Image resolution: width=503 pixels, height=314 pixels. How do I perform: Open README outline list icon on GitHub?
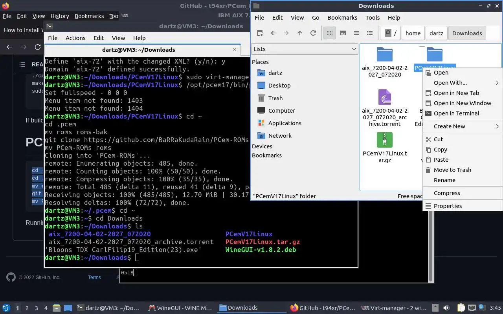pos(22,64)
